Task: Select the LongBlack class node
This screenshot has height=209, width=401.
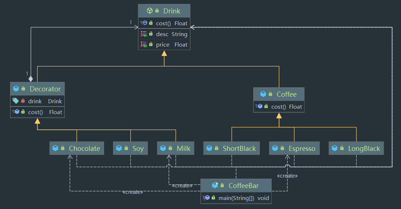Action: click(x=356, y=148)
